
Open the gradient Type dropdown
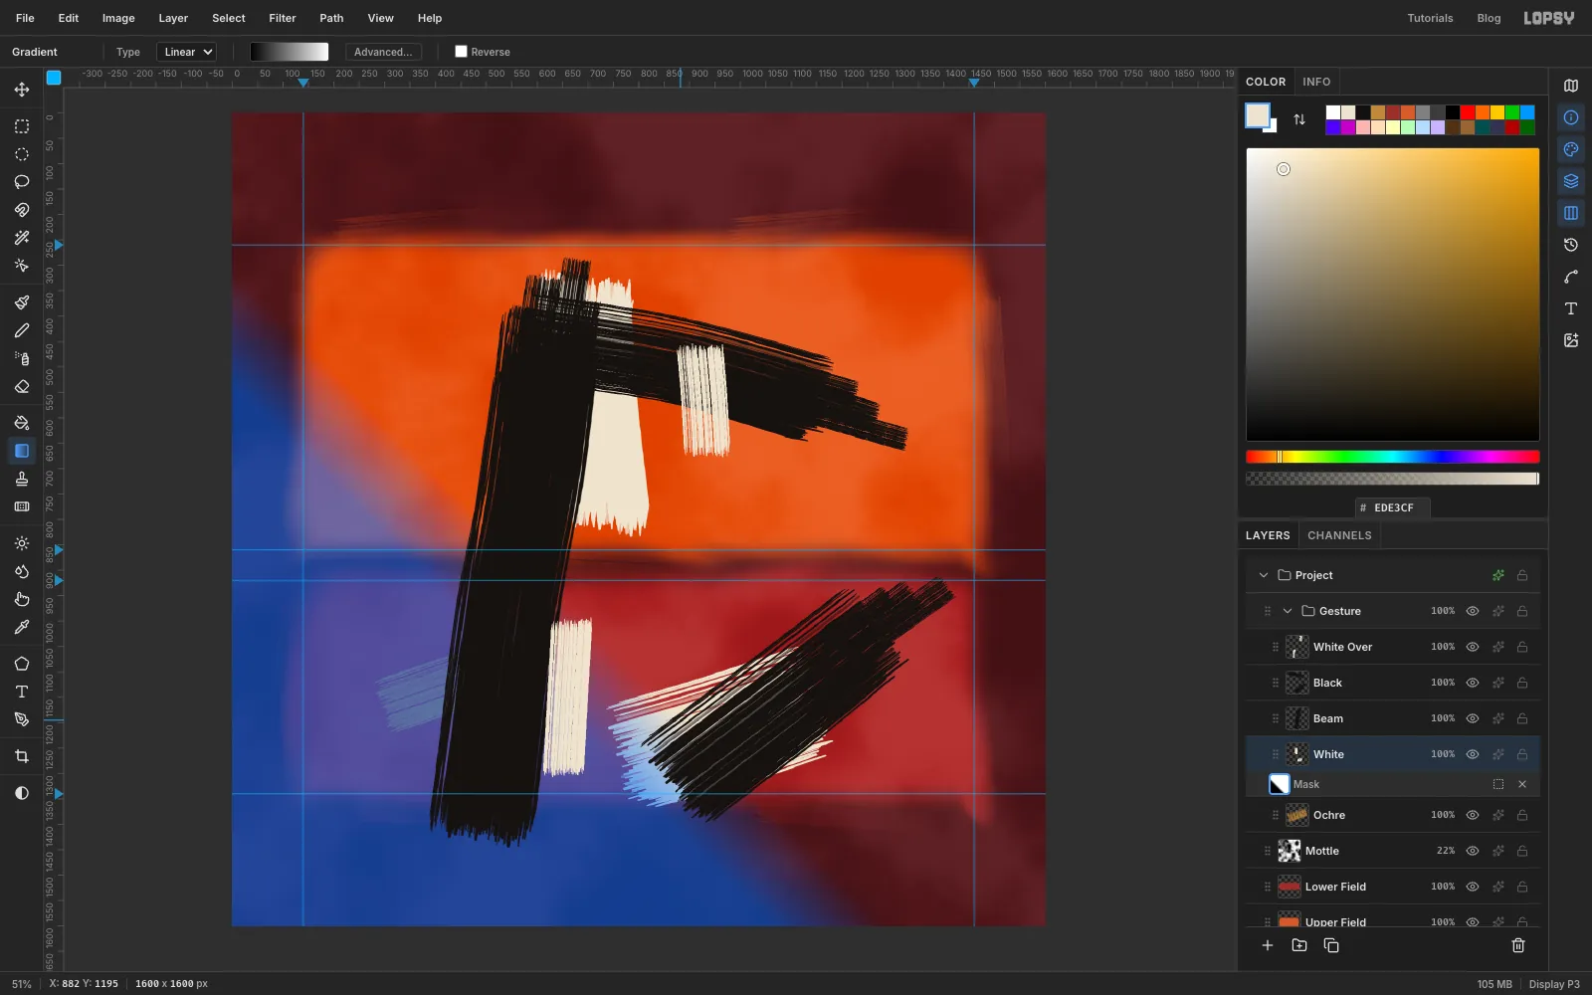tap(186, 52)
